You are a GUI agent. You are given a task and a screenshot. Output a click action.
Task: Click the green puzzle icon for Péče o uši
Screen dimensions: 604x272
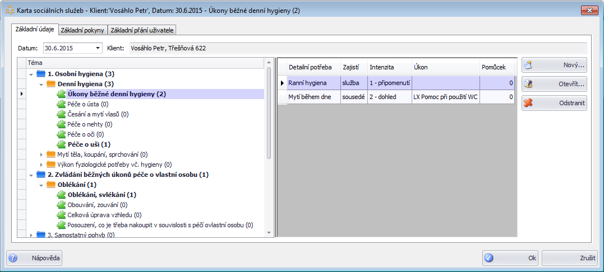point(61,144)
